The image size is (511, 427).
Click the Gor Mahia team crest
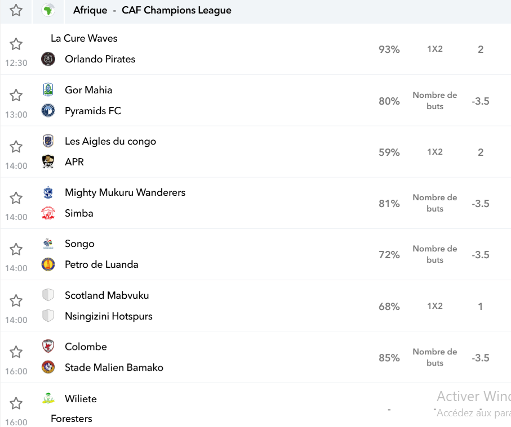tap(48, 90)
